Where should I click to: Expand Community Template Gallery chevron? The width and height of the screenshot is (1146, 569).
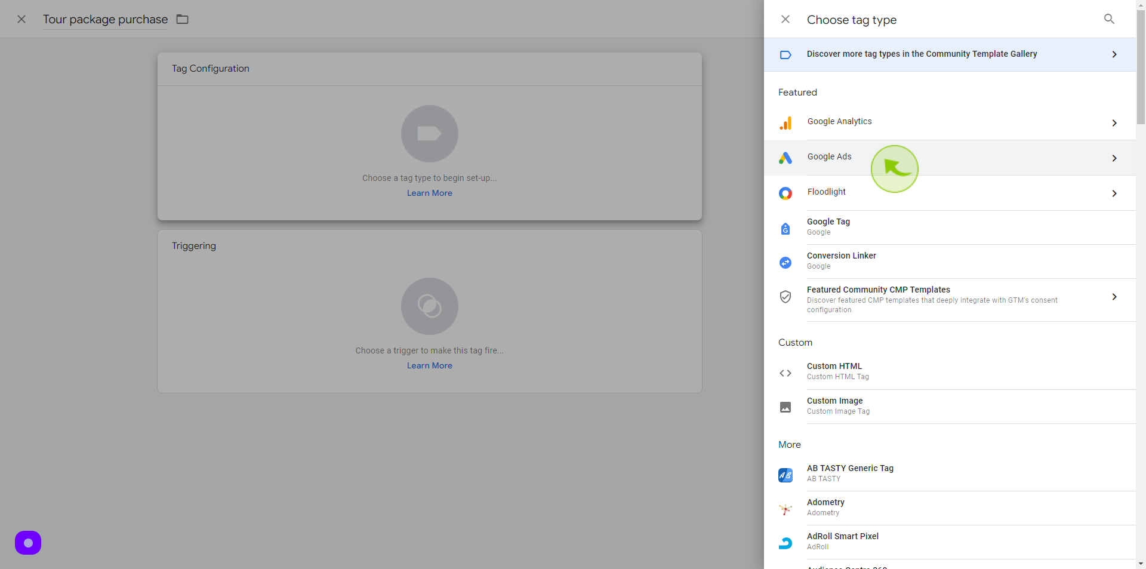pos(1114,54)
